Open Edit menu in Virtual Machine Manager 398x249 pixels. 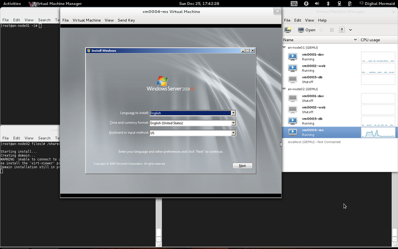[298, 20]
